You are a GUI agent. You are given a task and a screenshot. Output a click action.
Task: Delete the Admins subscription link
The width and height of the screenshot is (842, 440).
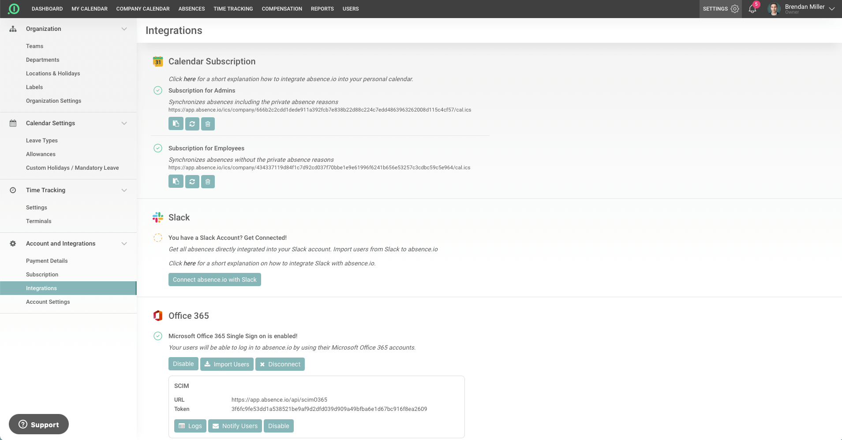point(208,124)
